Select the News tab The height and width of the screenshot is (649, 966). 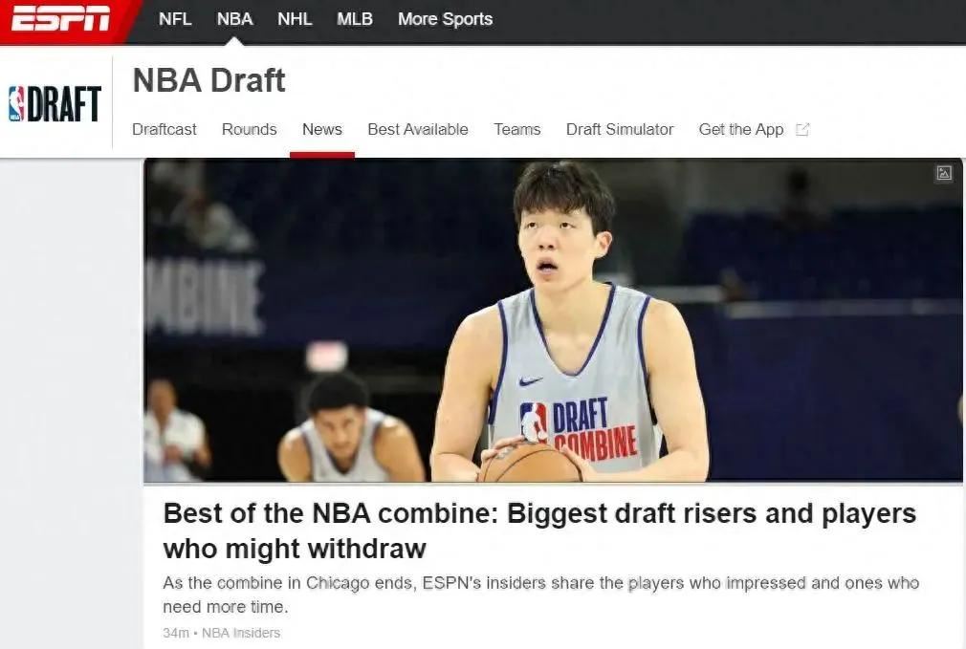pos(321,129)
